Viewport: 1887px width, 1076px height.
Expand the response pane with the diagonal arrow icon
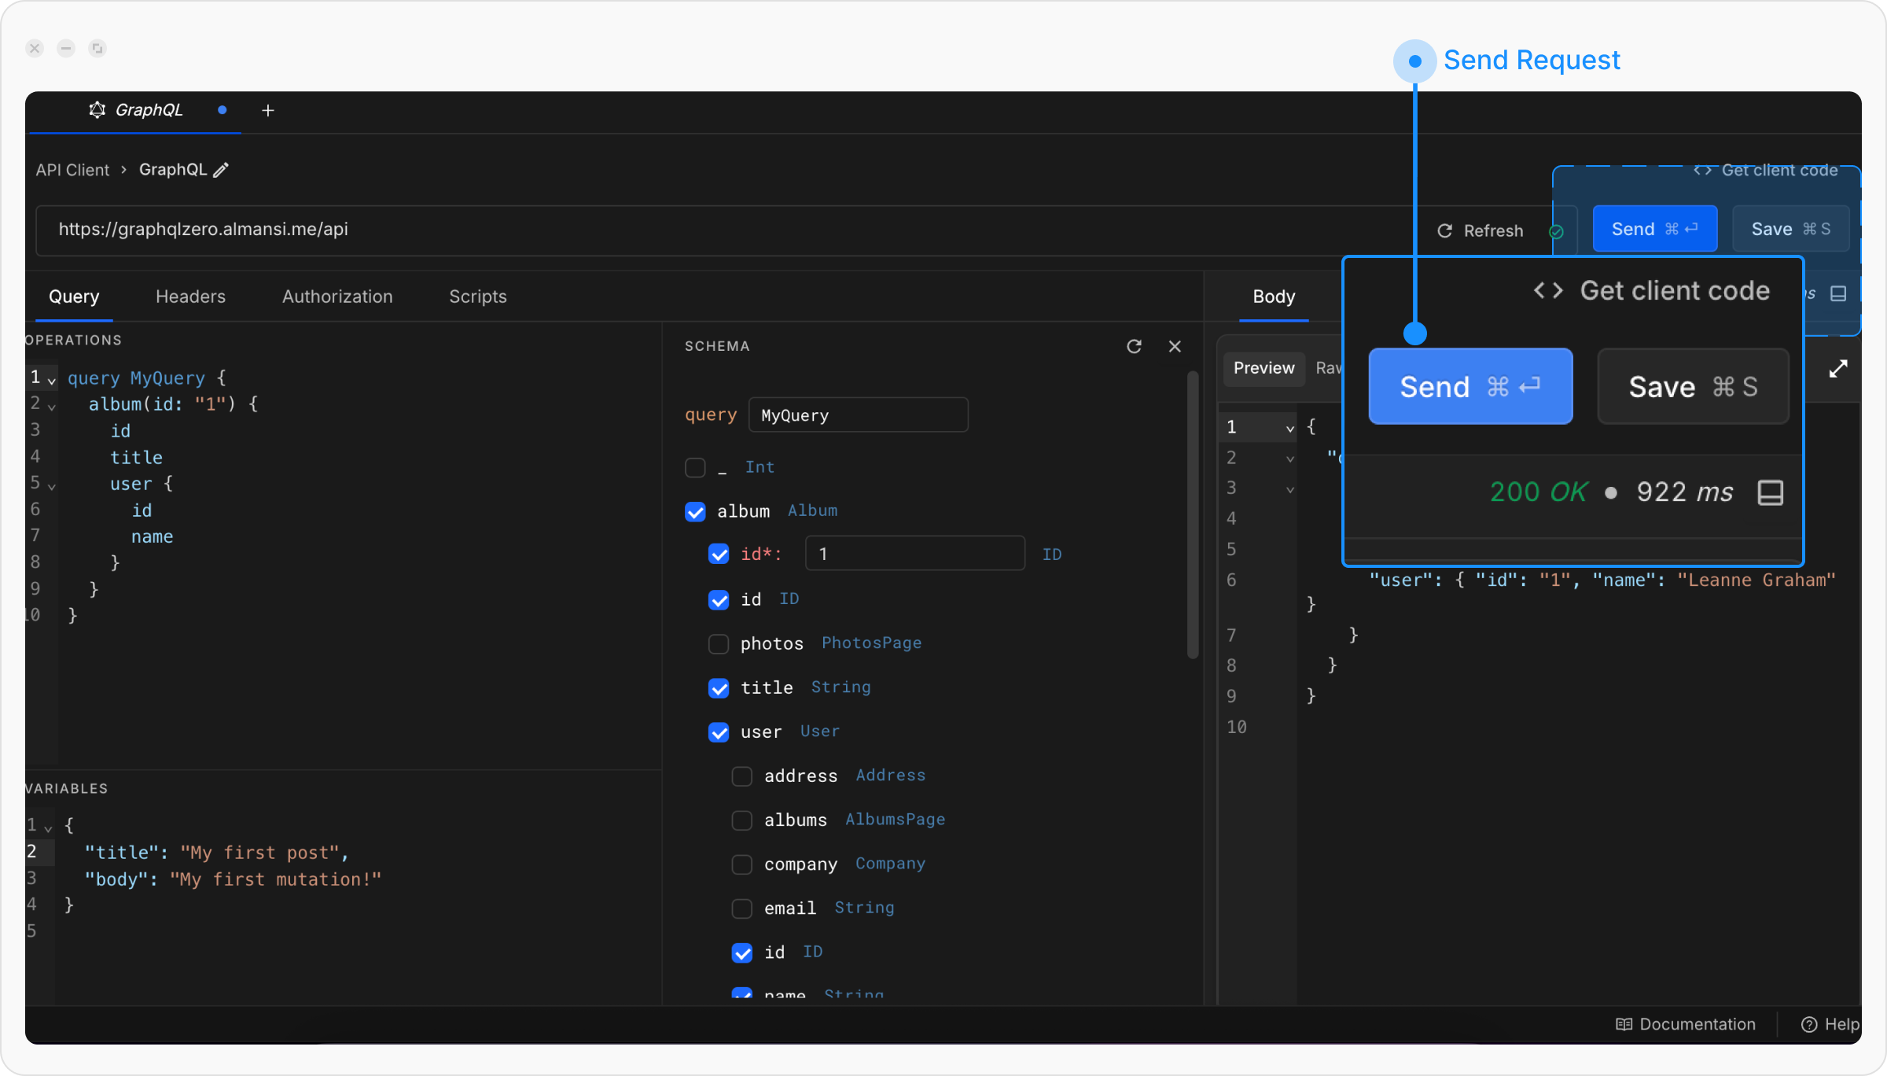pyautogui.click(x=1837, y=369)
